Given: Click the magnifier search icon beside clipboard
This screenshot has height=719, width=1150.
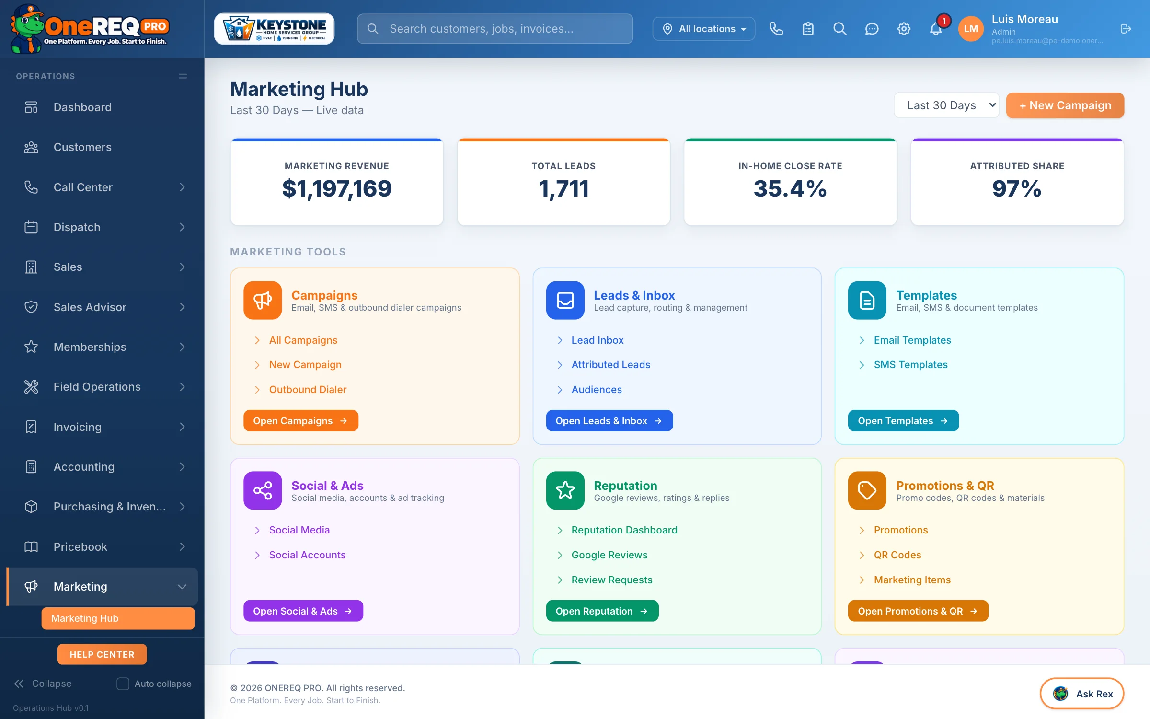Looking at the screenshot, I should click(839, 29).
